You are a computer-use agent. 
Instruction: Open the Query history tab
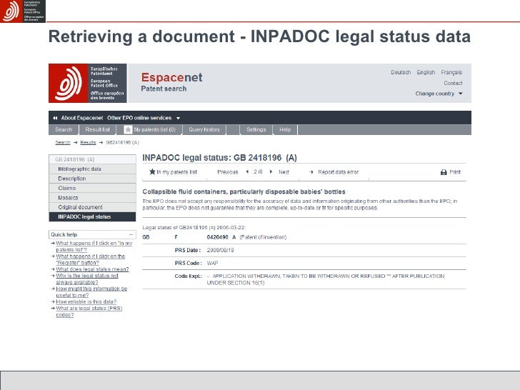pyautogui.click(x=204, y=130)
